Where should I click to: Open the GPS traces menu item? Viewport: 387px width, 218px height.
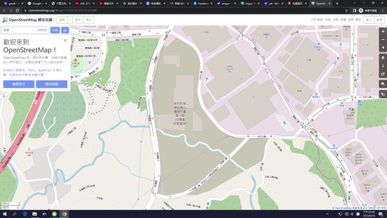click(x=317, y=19)
